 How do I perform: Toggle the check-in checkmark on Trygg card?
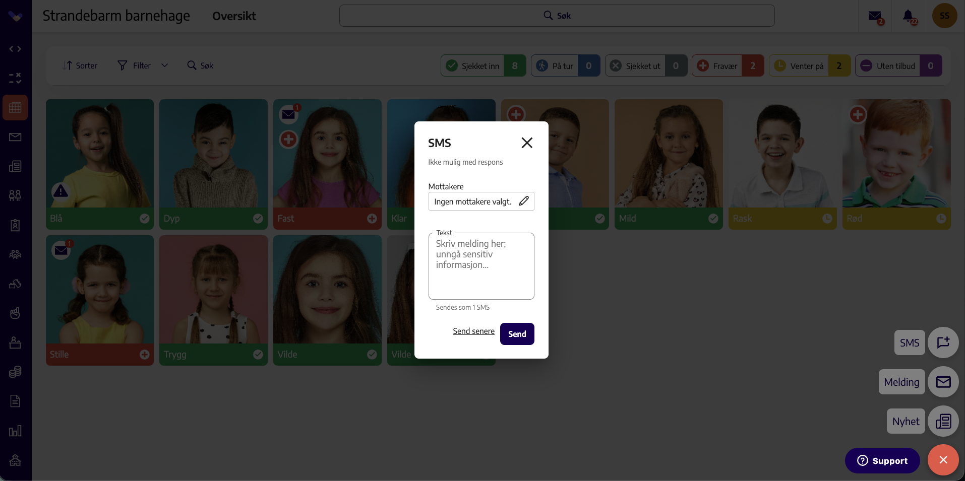(258, 354)
